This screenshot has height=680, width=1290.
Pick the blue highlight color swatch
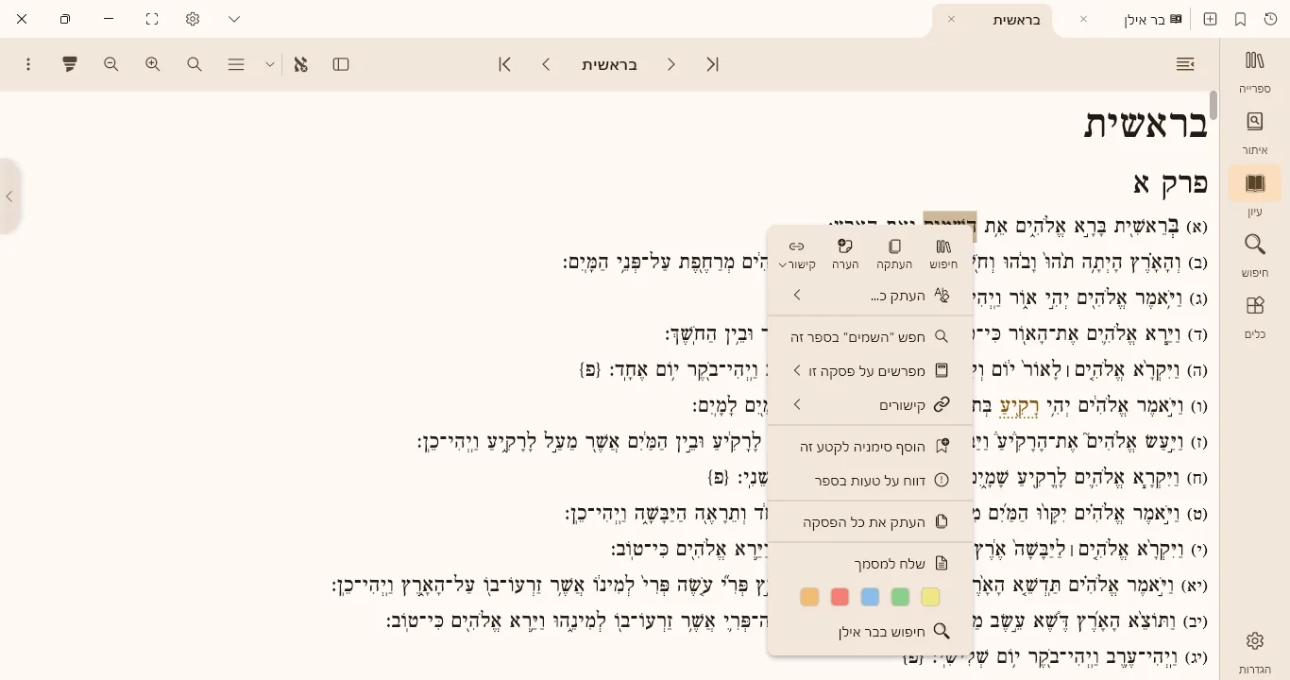tap(870, 597)
